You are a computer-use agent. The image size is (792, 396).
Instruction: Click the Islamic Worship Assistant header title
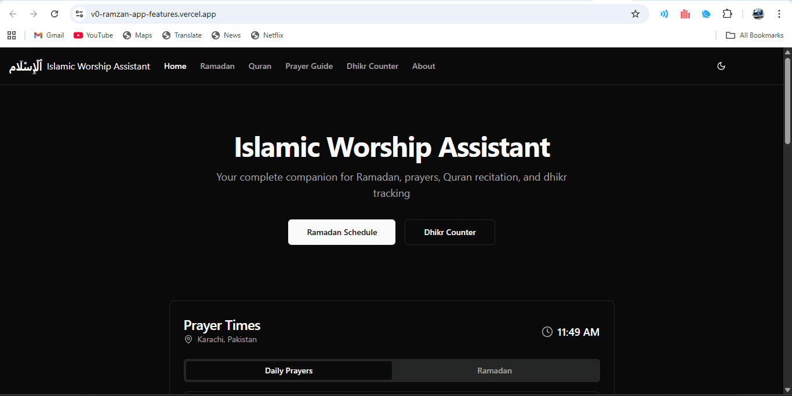coord(99,67)
